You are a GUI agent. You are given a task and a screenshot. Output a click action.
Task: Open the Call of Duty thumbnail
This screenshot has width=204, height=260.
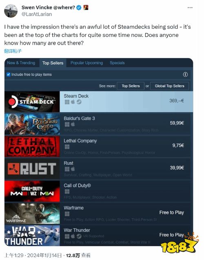(32, 191)
